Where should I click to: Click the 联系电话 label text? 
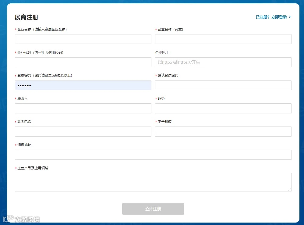pyautogui.click(x=24, y=122)
